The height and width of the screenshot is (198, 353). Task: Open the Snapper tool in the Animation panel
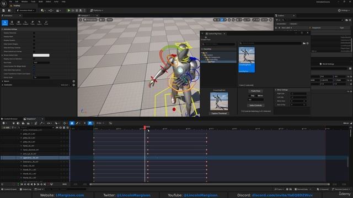tap(25, 23)
